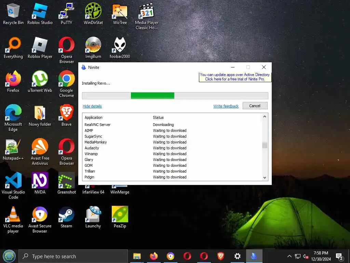The width and height of the screenshot is (350, 263).
Task: Select the Winamp row in the list
Action: [x=172, y=154]
